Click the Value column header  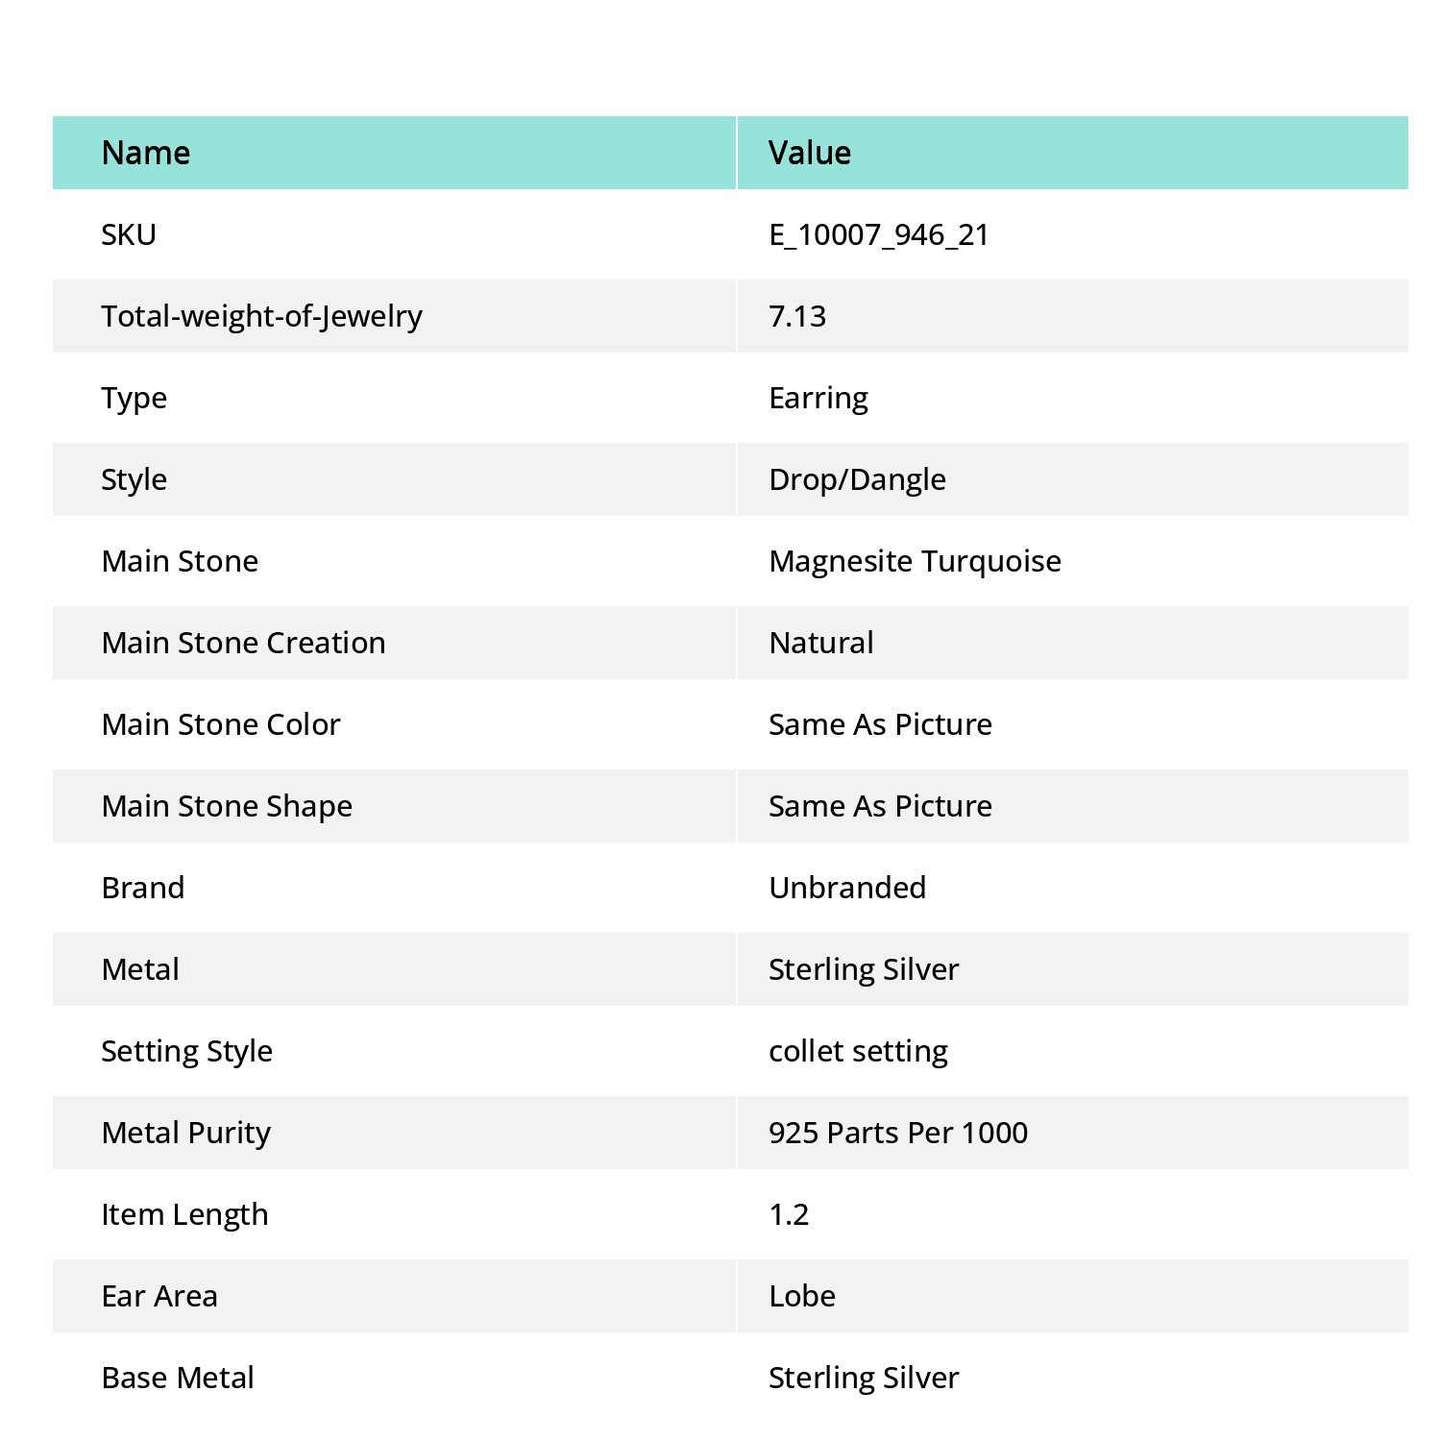[x=1073, y=153]
